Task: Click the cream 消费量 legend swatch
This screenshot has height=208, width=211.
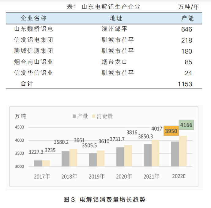Action: 94,116
